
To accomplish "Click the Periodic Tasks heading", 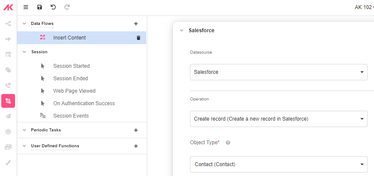I will tap(46, 130).
